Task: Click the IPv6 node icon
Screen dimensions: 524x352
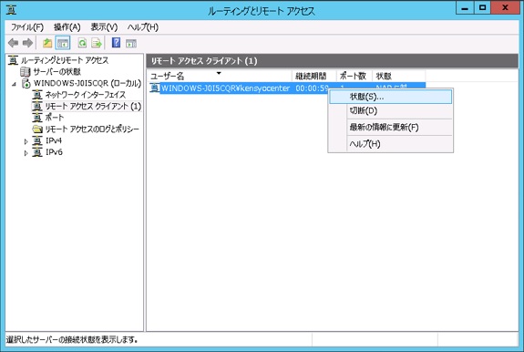Action: coord(37,152)
